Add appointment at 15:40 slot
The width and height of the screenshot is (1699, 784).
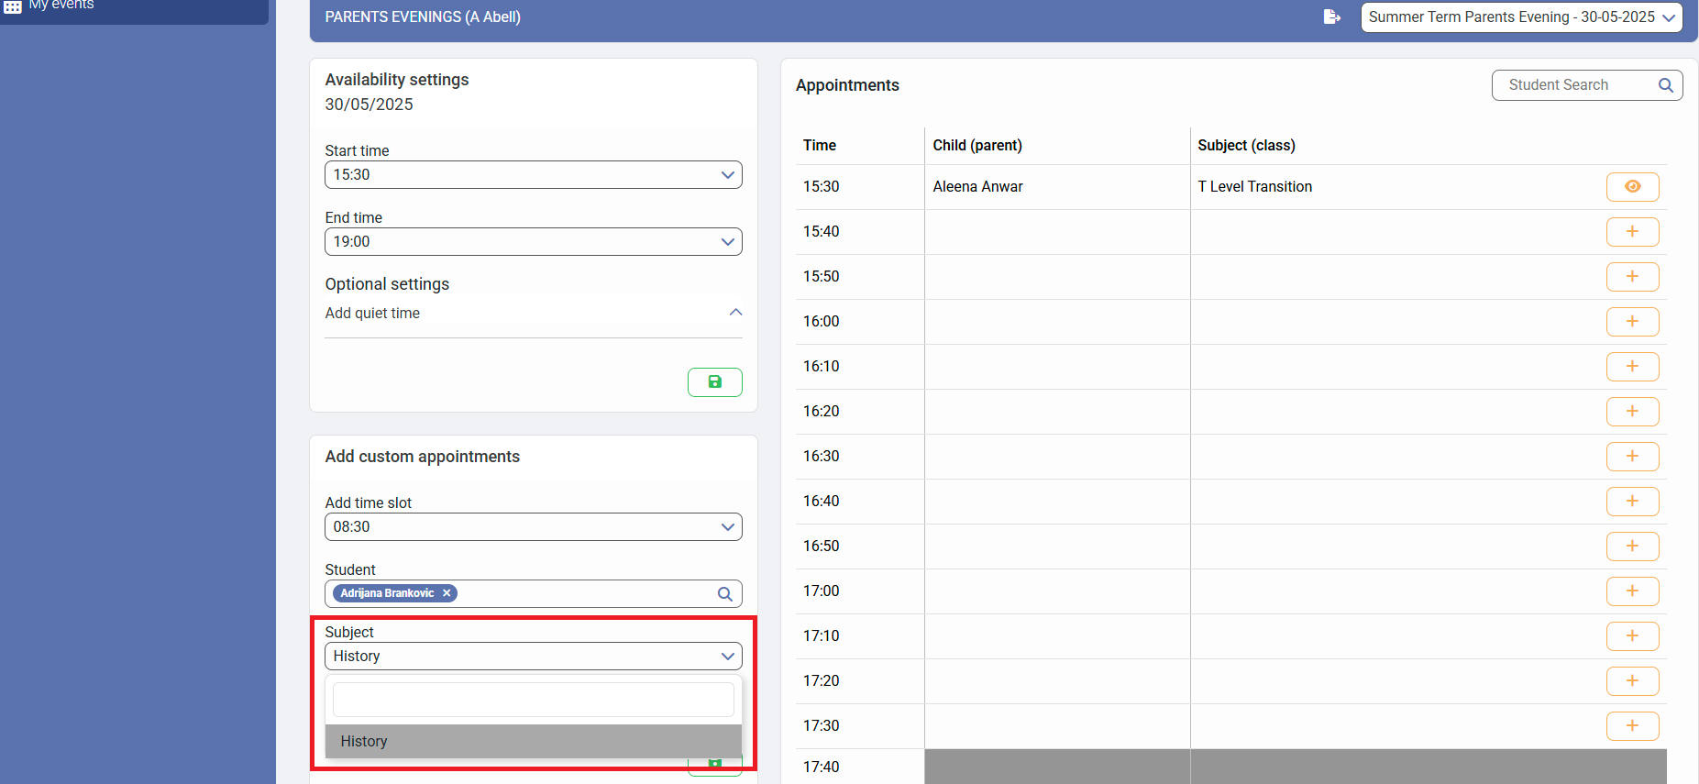coord(1632,232)
